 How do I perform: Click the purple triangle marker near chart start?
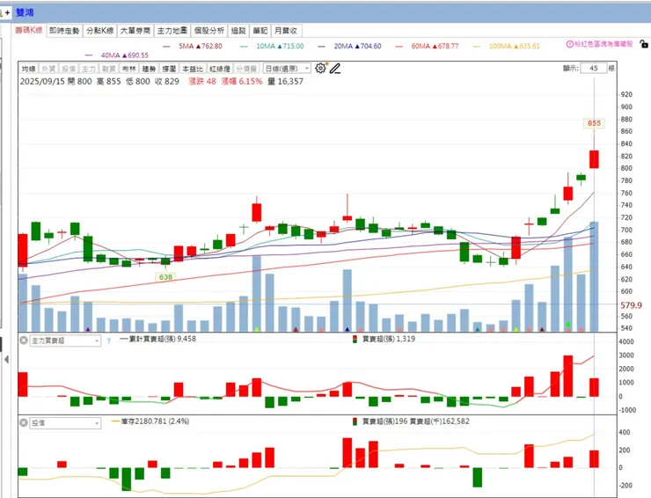tap(88, 329)
